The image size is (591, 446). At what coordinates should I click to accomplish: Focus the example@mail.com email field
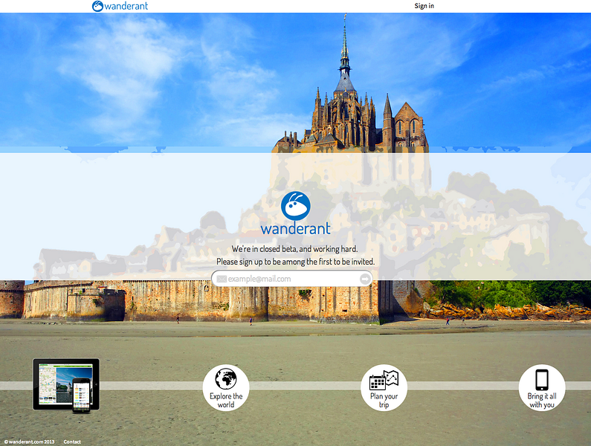pyautogui.click(x=292, y=279)
